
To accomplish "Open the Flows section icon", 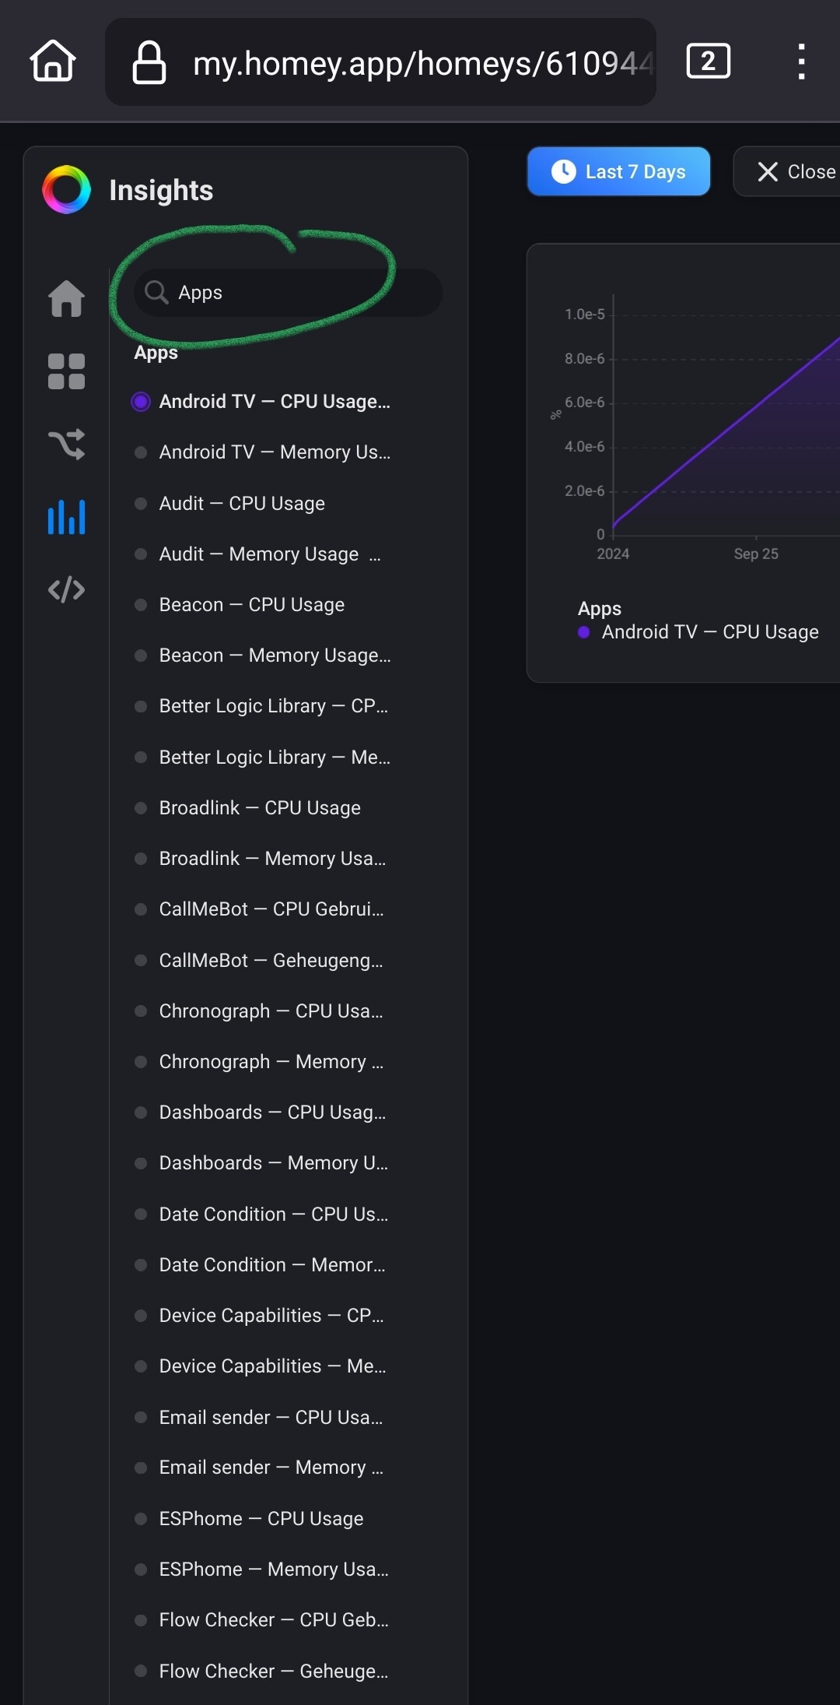I will click(67, 445).
